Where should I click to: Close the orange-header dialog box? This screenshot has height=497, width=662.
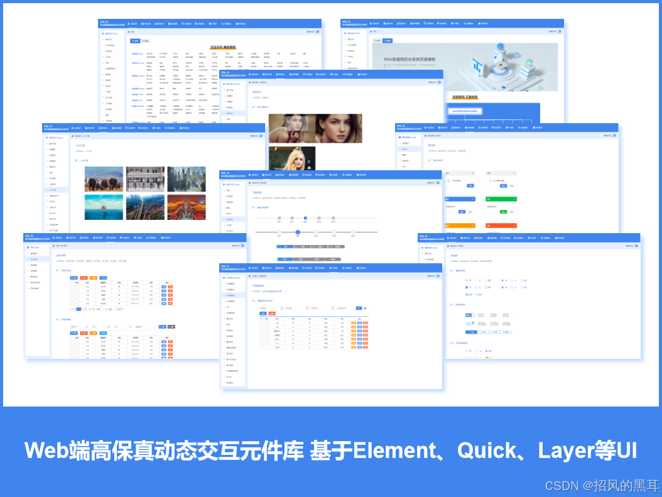click(x=473, y=226)
